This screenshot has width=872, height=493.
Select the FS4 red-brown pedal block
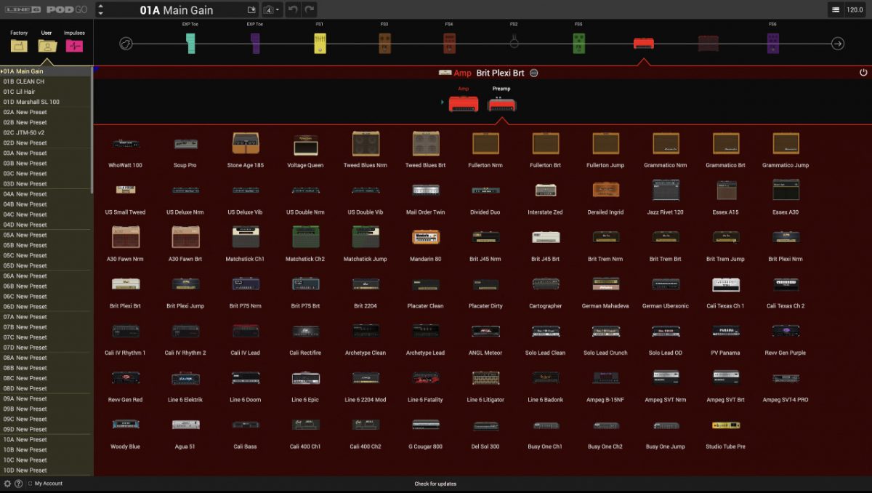[x=449, y=44]
